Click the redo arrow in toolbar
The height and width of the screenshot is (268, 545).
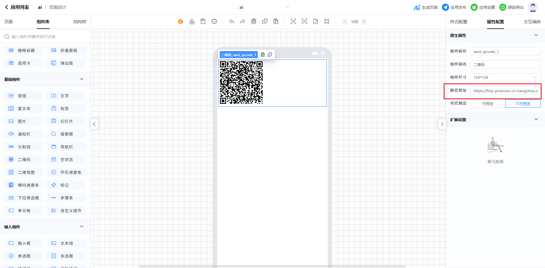pos(242,22)
